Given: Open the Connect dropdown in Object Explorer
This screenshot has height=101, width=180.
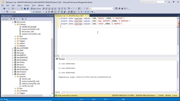Looking at the screenshot, I should 5,19.
